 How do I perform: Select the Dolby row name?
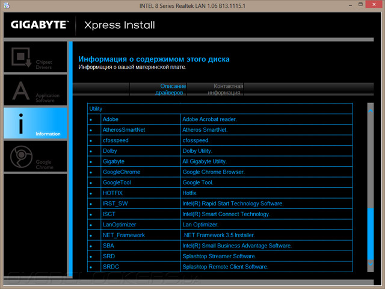(109, 151)
